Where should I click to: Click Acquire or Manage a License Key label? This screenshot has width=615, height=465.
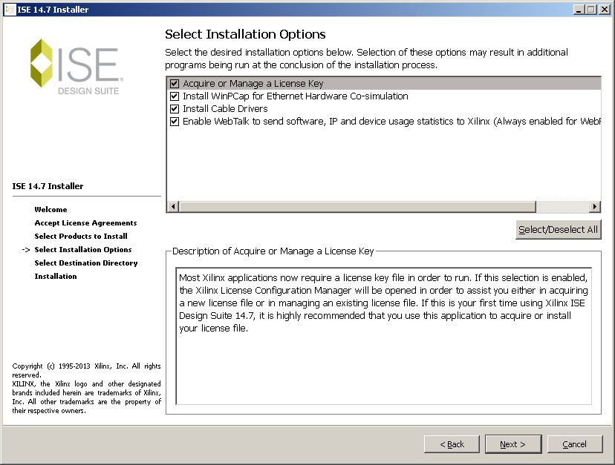tap(253, 84)
